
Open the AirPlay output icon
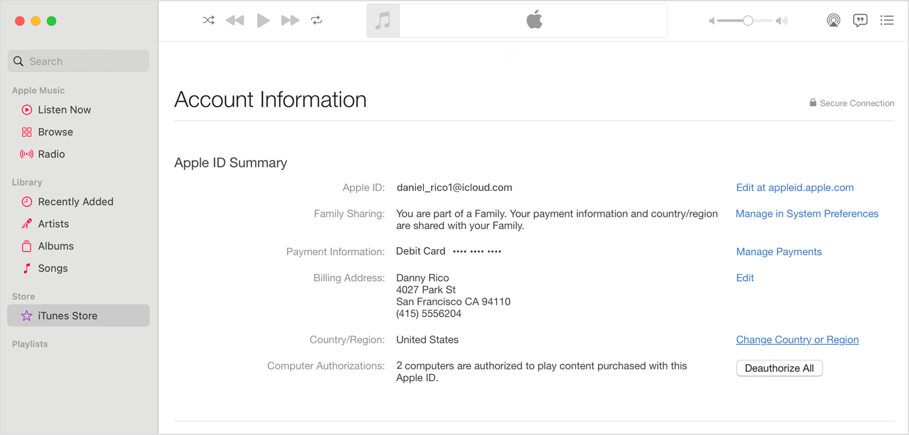833,20
